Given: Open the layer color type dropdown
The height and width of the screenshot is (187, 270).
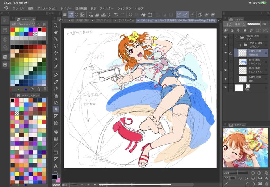Looking at the screenshot, I should 227,25.
